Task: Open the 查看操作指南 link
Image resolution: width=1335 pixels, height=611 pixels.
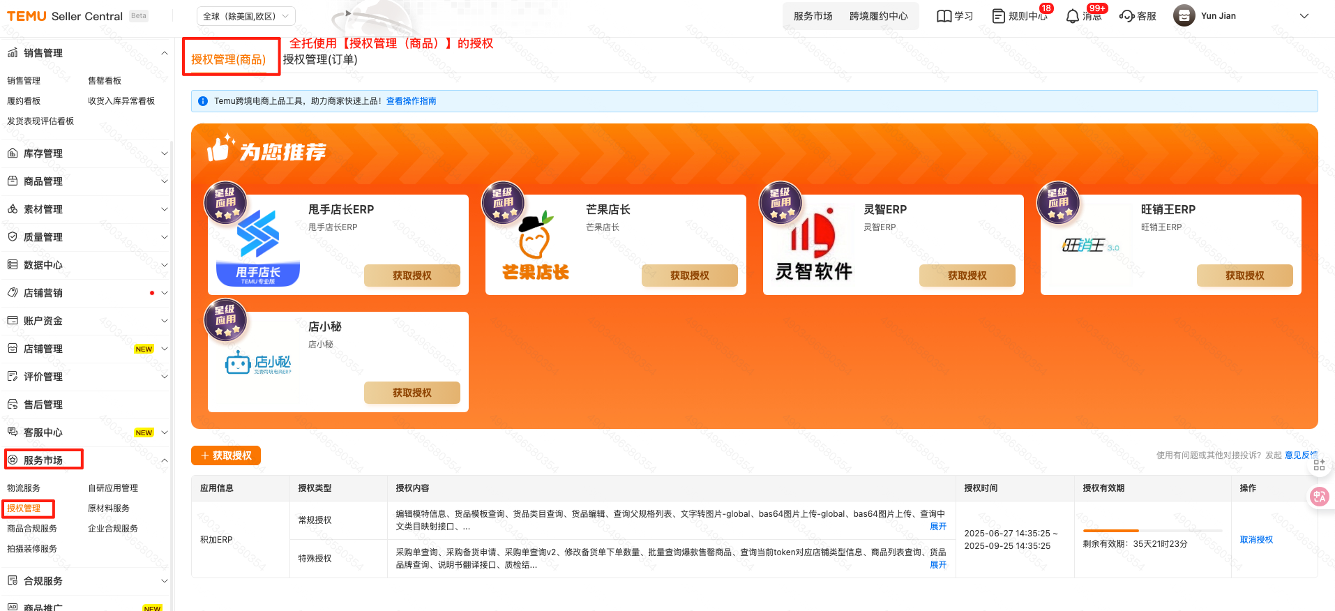Action: point(412,101)
